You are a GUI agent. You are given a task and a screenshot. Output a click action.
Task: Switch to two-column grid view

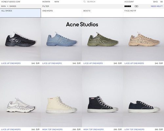coord(136,6)
